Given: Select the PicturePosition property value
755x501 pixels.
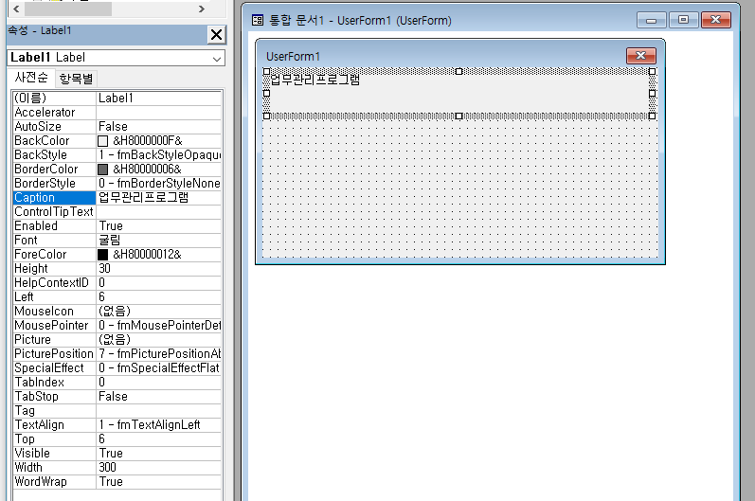Looking at the screenshot, I should pos(159,354).
